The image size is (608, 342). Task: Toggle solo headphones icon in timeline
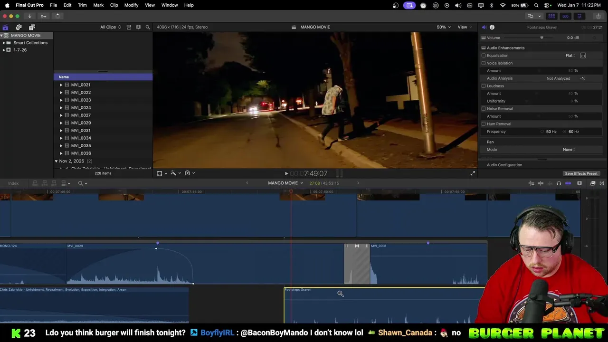(x=559, y=183)
